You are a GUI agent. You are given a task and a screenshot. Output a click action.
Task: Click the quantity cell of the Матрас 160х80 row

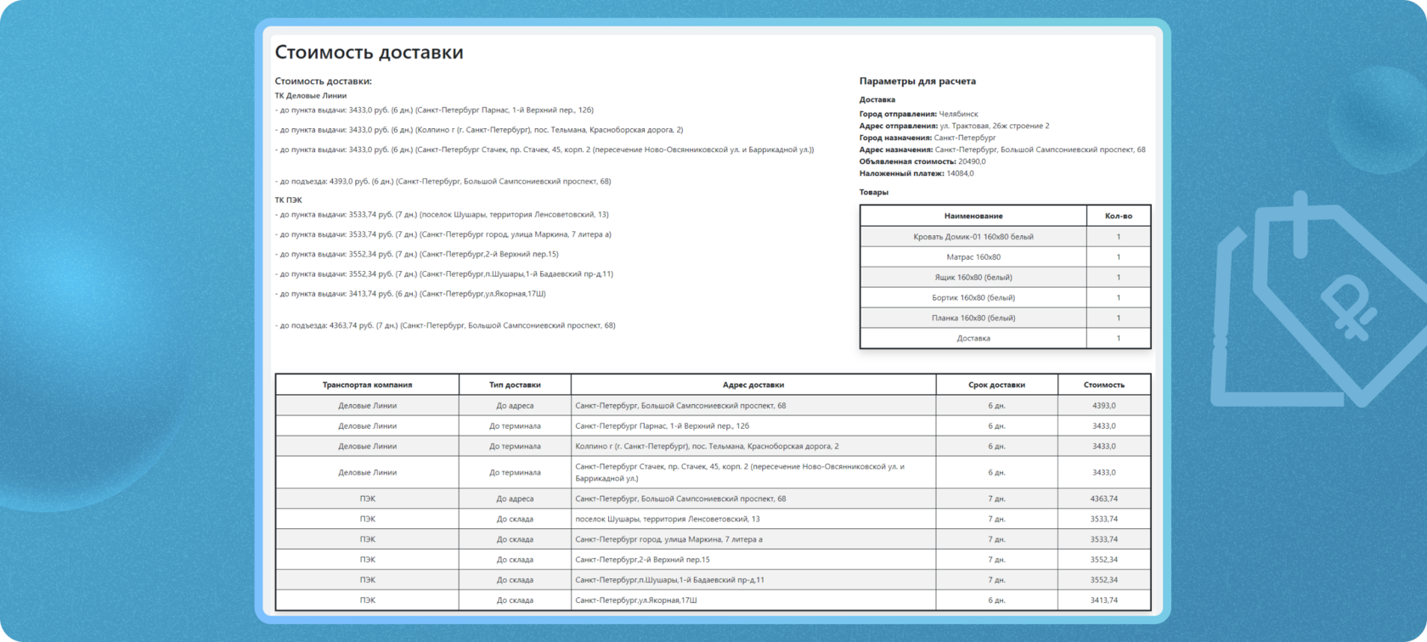click(x=1118, y=257)
